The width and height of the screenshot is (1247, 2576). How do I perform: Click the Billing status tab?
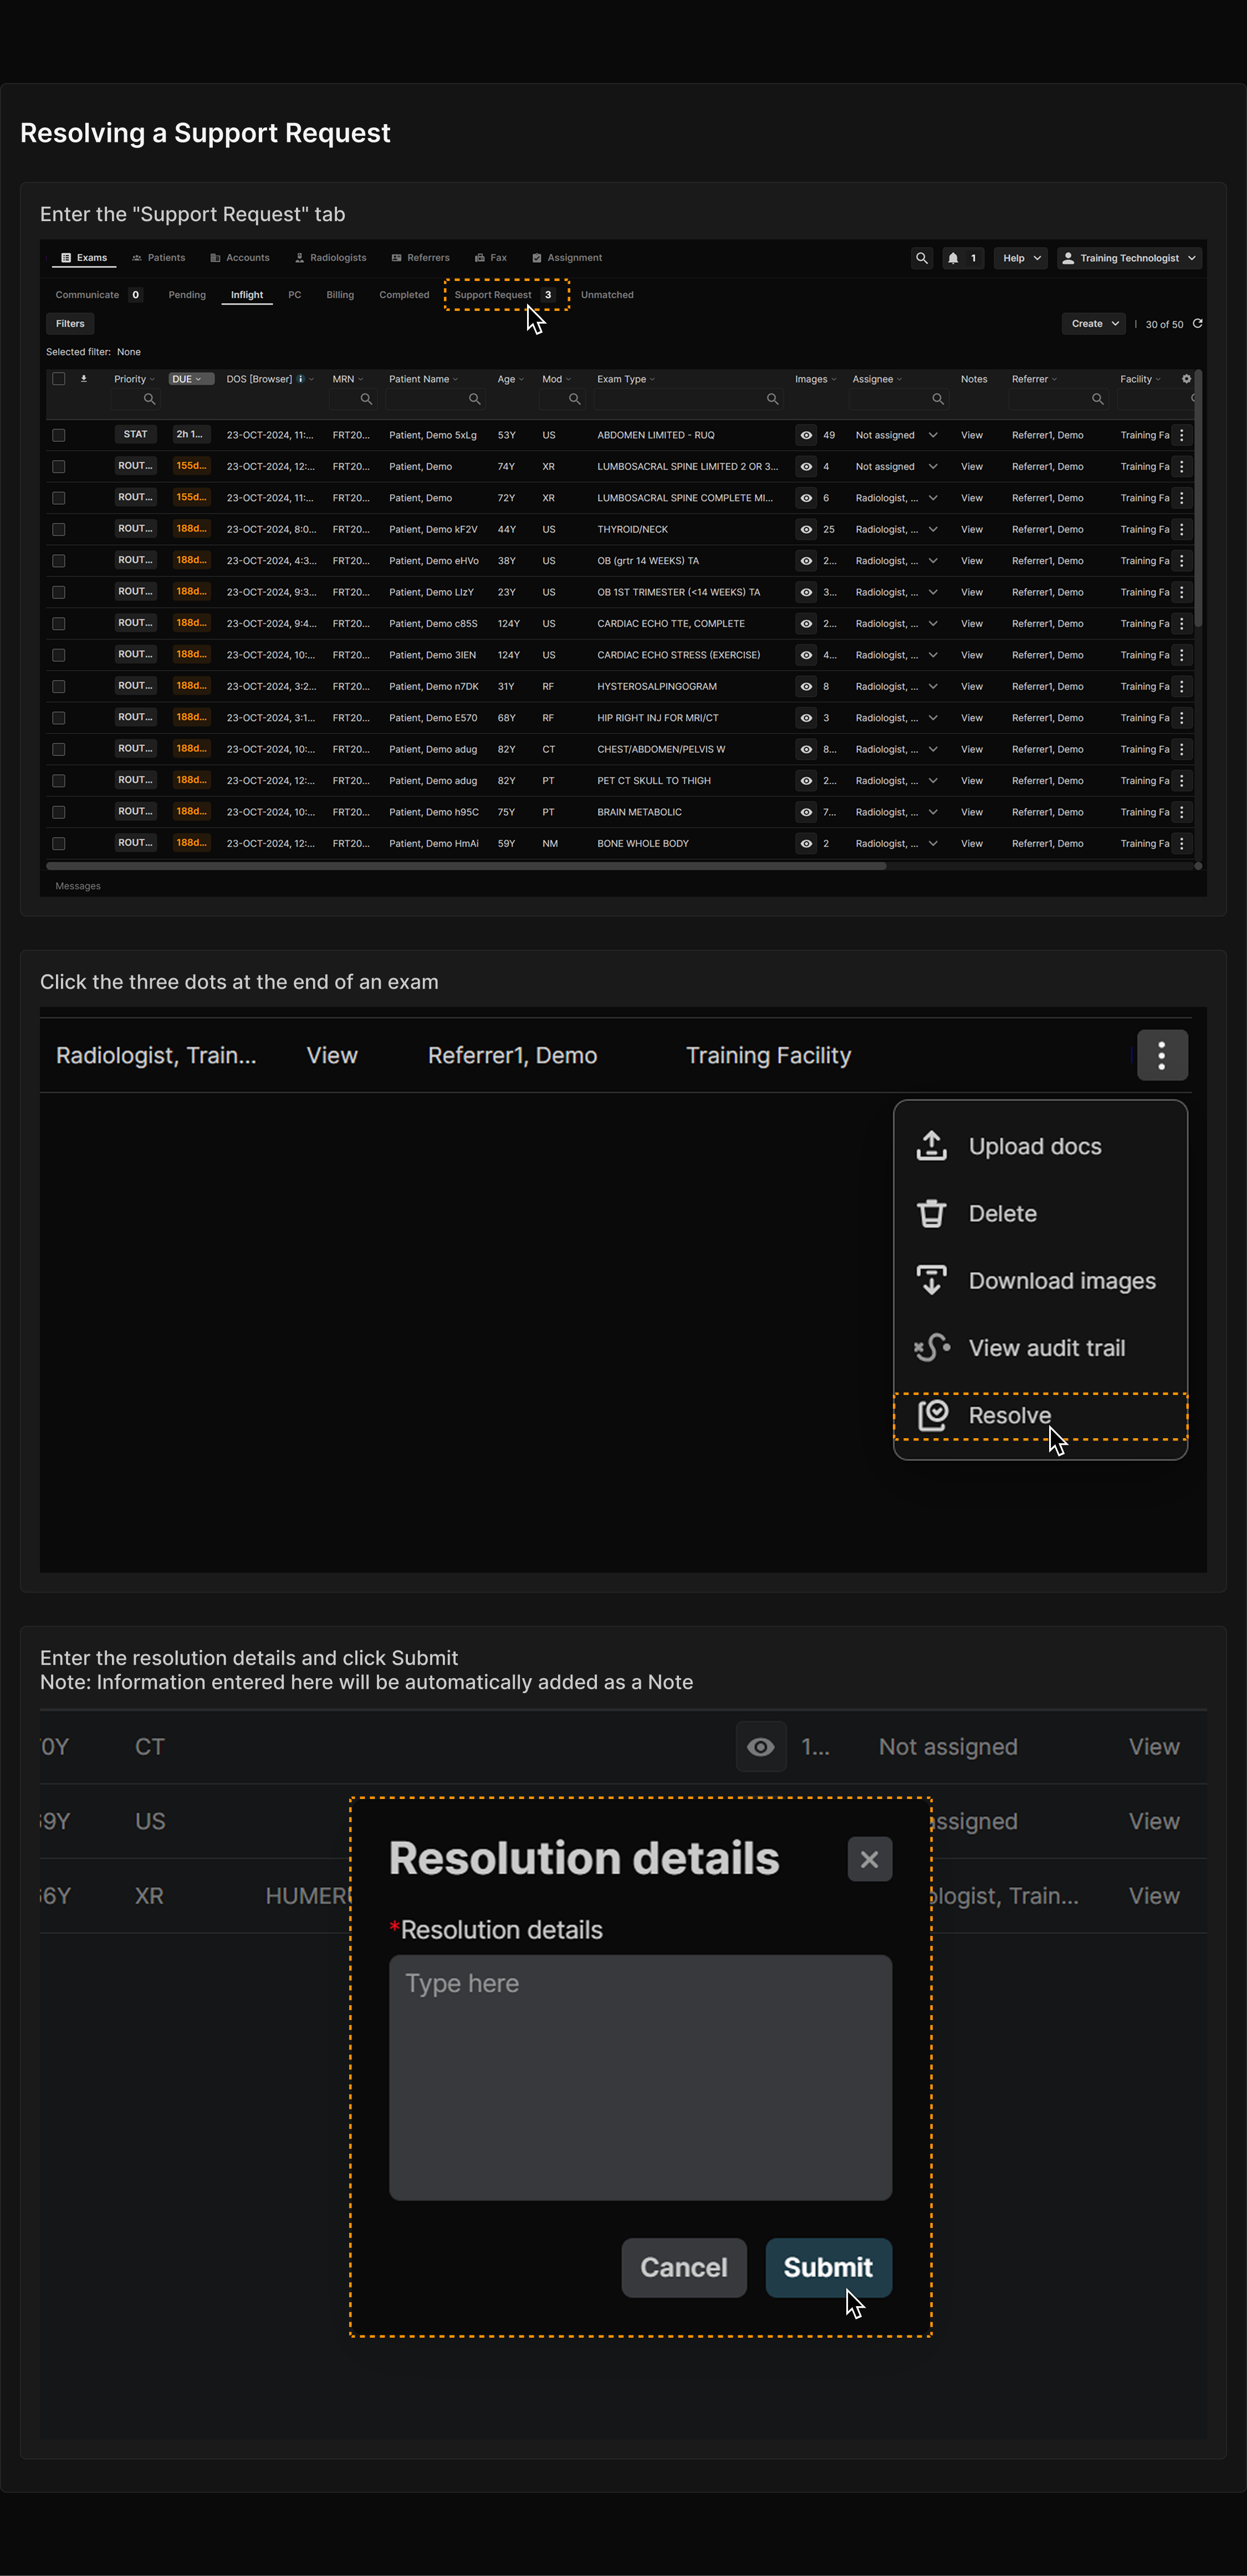click(340, 295)
